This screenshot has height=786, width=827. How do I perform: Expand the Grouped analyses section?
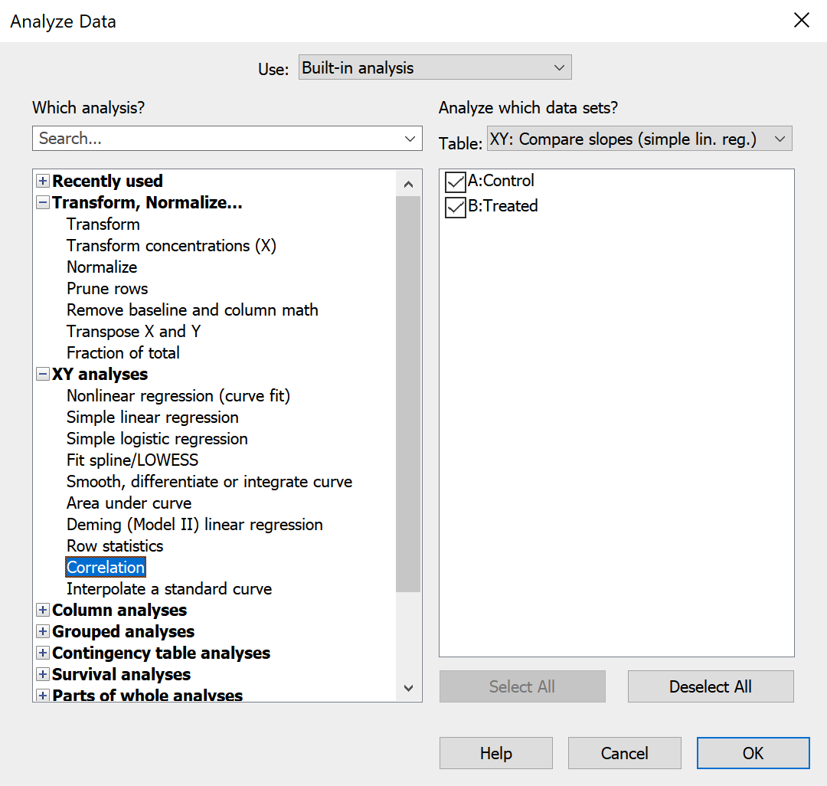click(43, 632)
